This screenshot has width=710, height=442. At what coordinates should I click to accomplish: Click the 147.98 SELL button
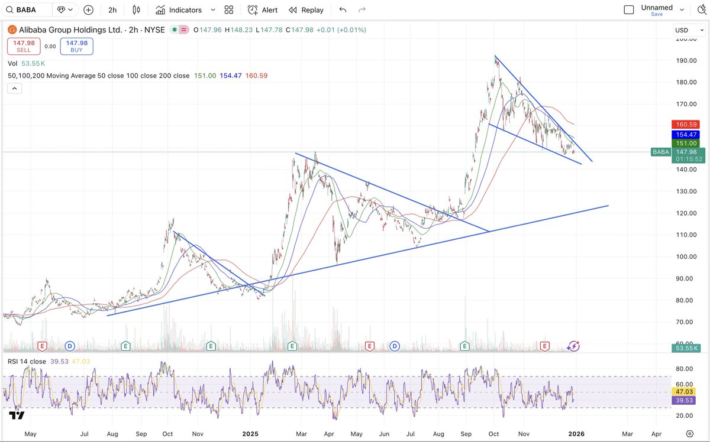[24, 46]
